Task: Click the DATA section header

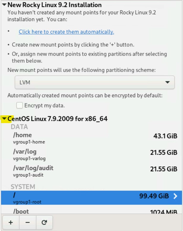Action: (x=19, y=127)
